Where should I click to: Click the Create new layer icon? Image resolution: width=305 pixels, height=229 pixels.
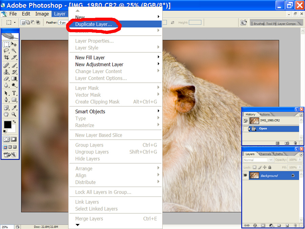click(x=287, y=225)
